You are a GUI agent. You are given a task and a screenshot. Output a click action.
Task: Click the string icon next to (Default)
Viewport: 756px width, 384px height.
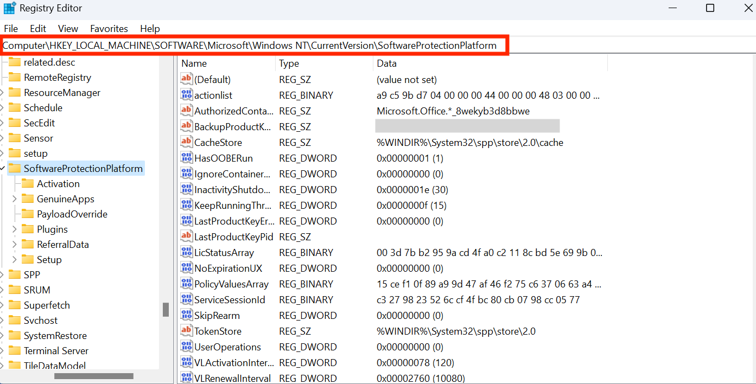[186, 79]
